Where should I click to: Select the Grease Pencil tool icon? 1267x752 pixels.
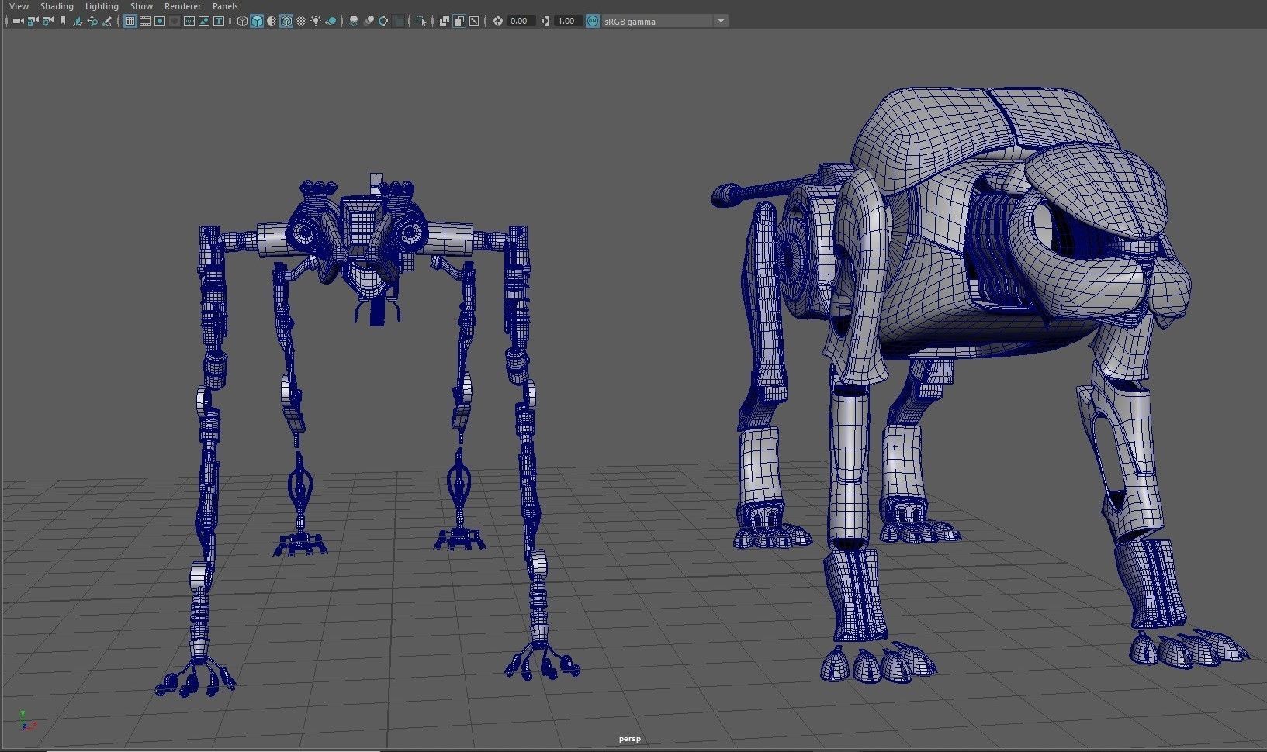point(107,21)
